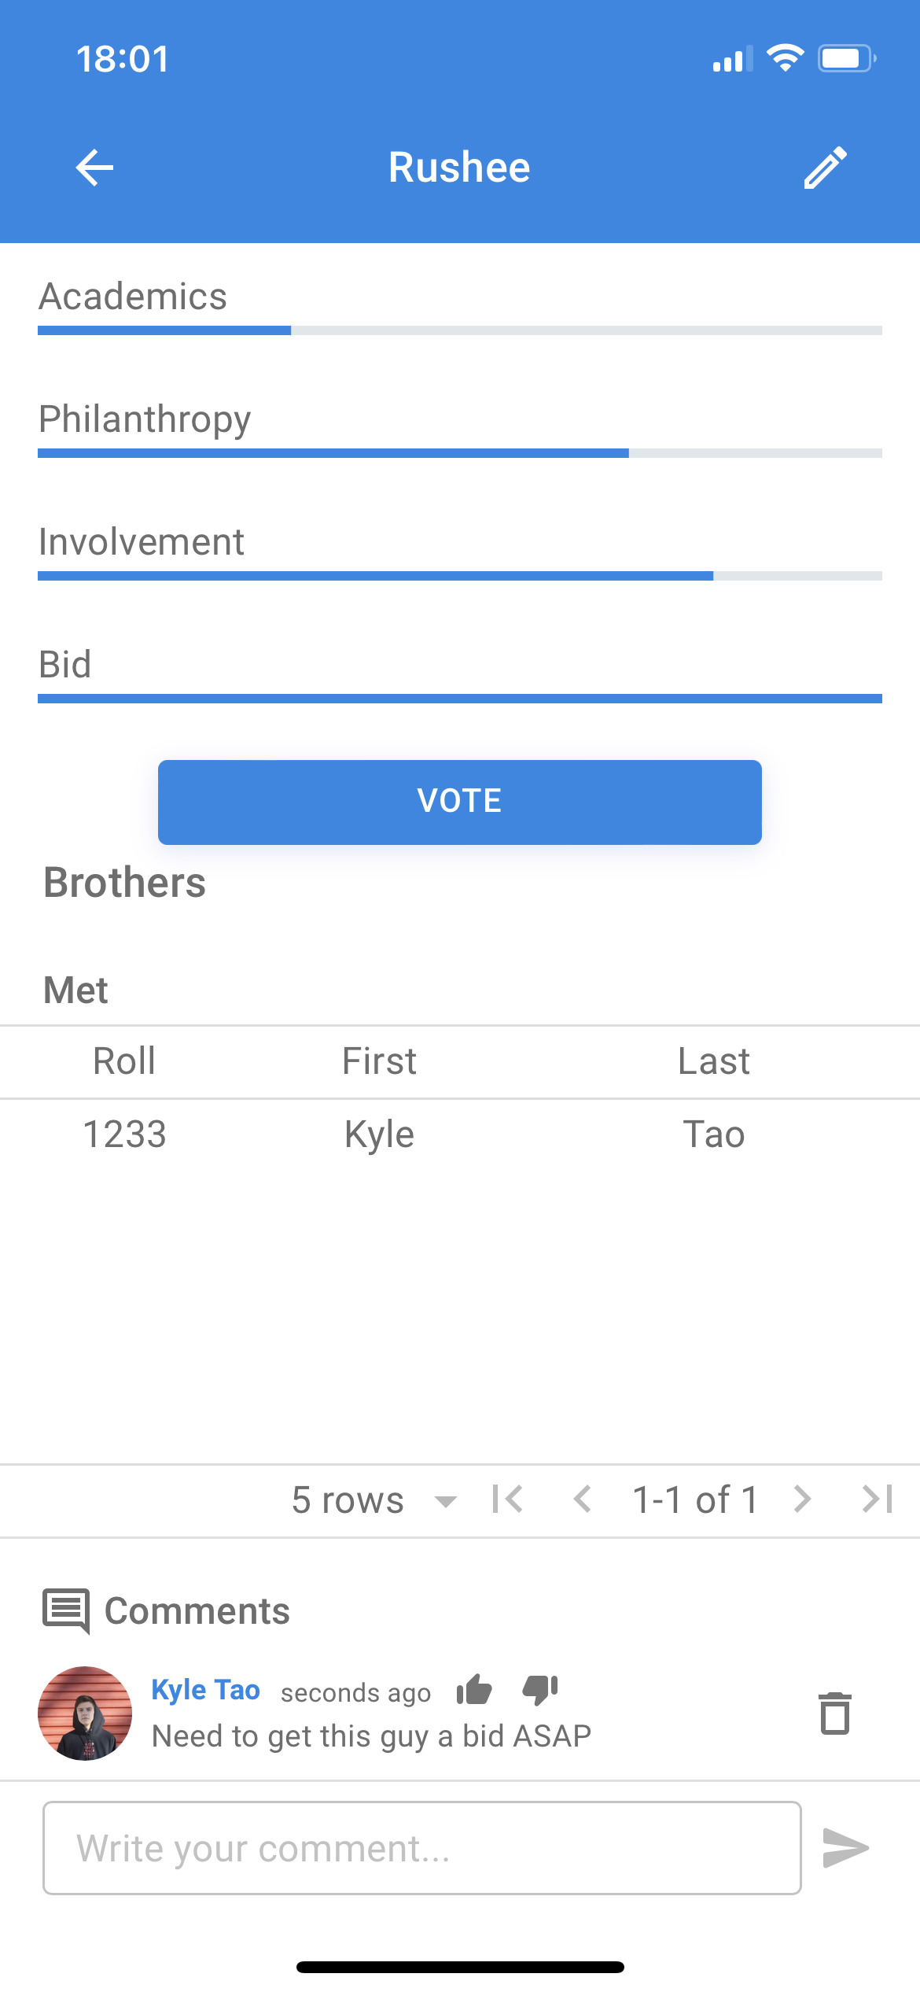This screenshot has height=1992, width=920.
Task: Jump to first page of Met table
Action: point(507,1499)
